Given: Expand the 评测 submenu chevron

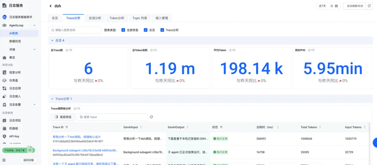Looking at the screenshot, I should click(x=34, y=50).
